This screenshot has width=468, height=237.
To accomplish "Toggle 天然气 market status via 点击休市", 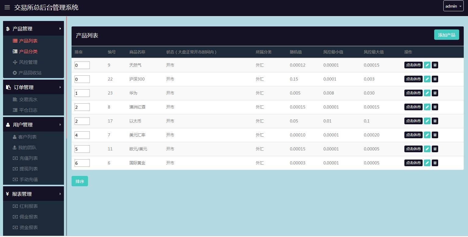I will [x=413, y=65].
